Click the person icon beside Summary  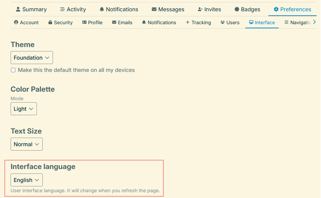[x=18, y=9]
